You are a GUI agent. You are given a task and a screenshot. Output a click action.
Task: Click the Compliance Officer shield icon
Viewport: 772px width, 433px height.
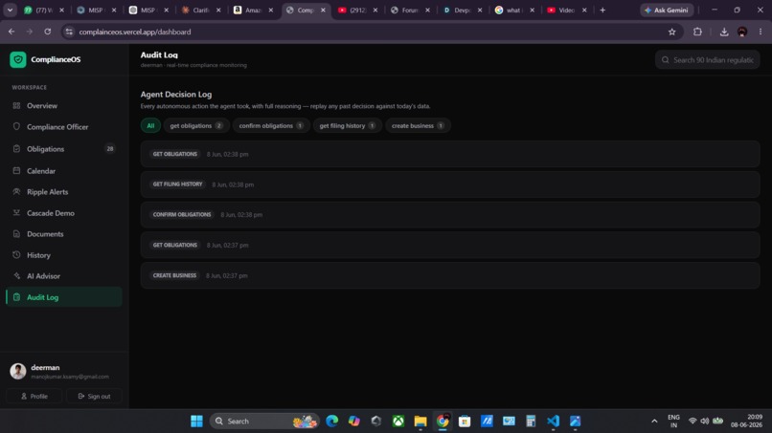(x=16, y=126)
